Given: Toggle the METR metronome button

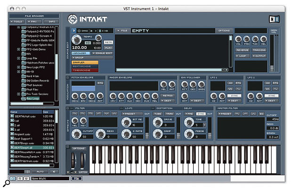Looking at the screenshot, I should tap(108, 42).
